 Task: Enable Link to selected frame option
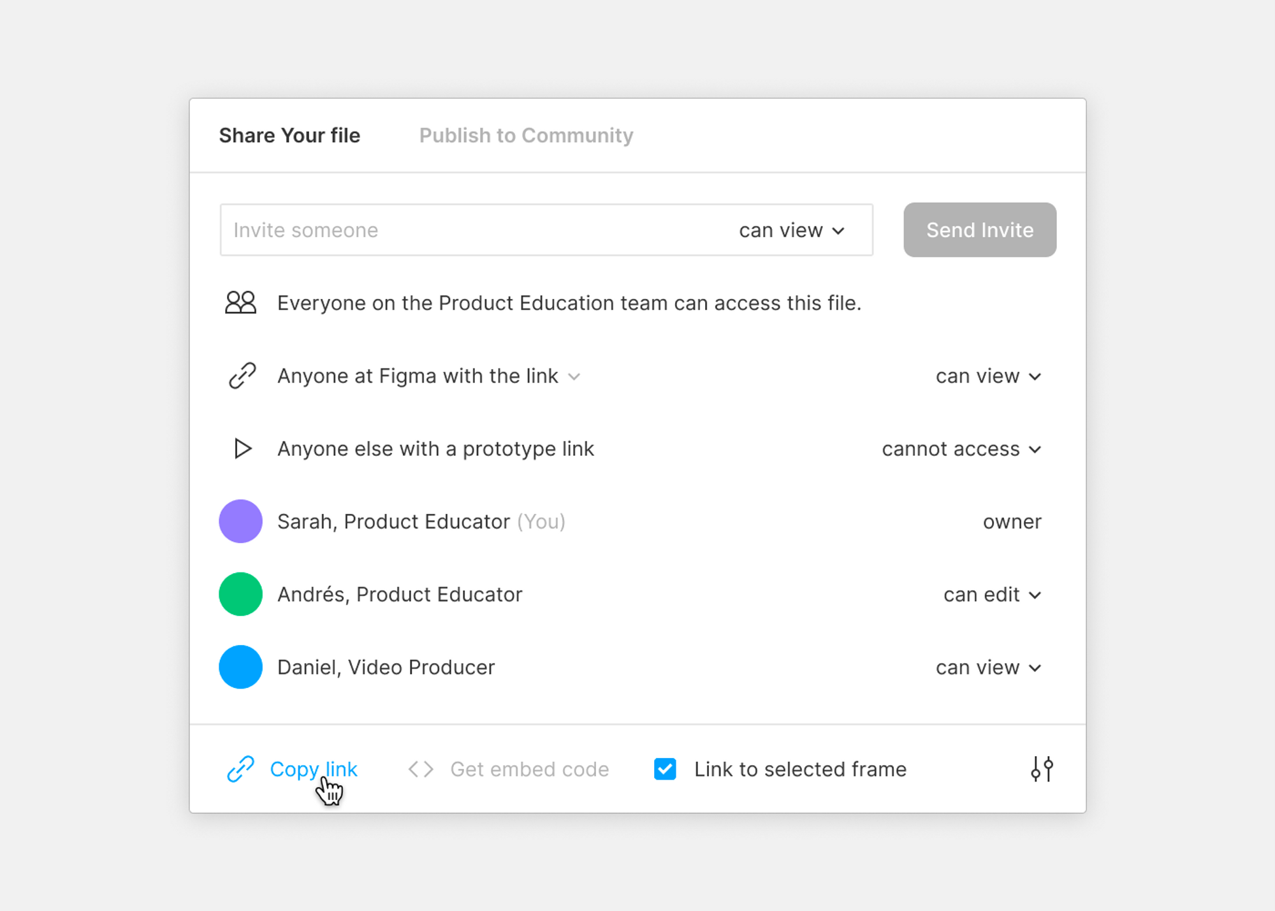(665, 769)
